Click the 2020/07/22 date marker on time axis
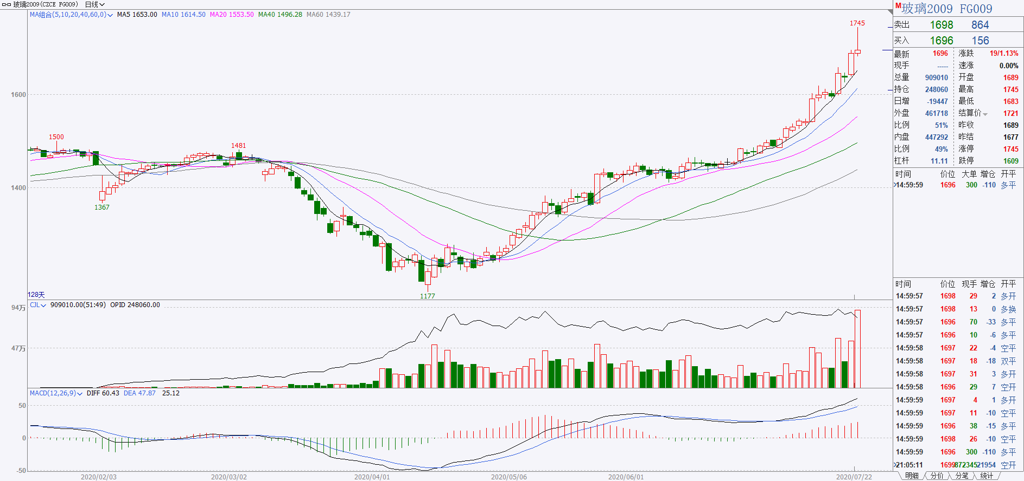 pyautogui.click(x=854, y=477)
